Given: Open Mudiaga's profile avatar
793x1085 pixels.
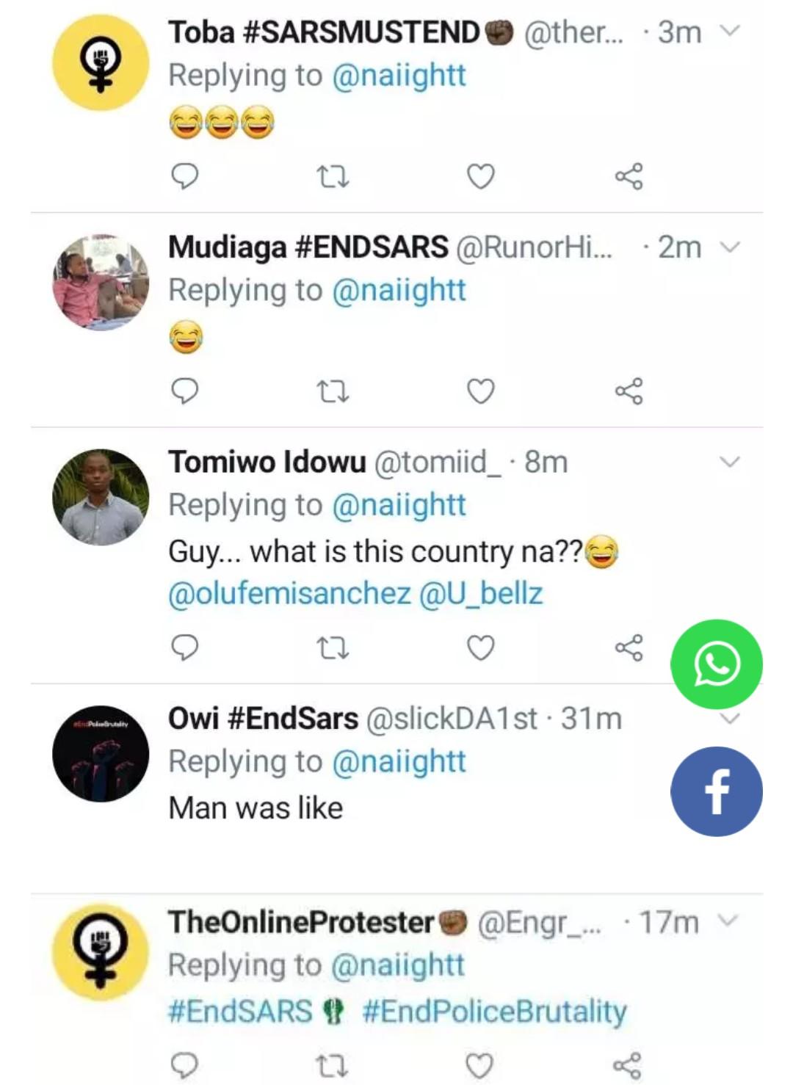Looking at the screenshot, I should point(101,283).
